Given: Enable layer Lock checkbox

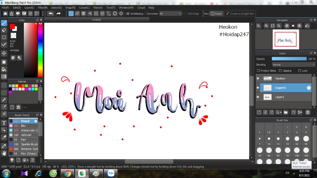Looking at the screenshot, I should coord(300,71).
